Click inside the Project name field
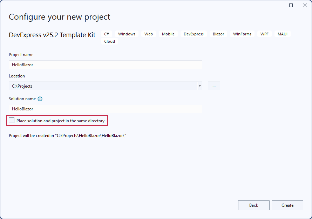The image size is (312, 219). pyautogui.click(x=105, y=65)
